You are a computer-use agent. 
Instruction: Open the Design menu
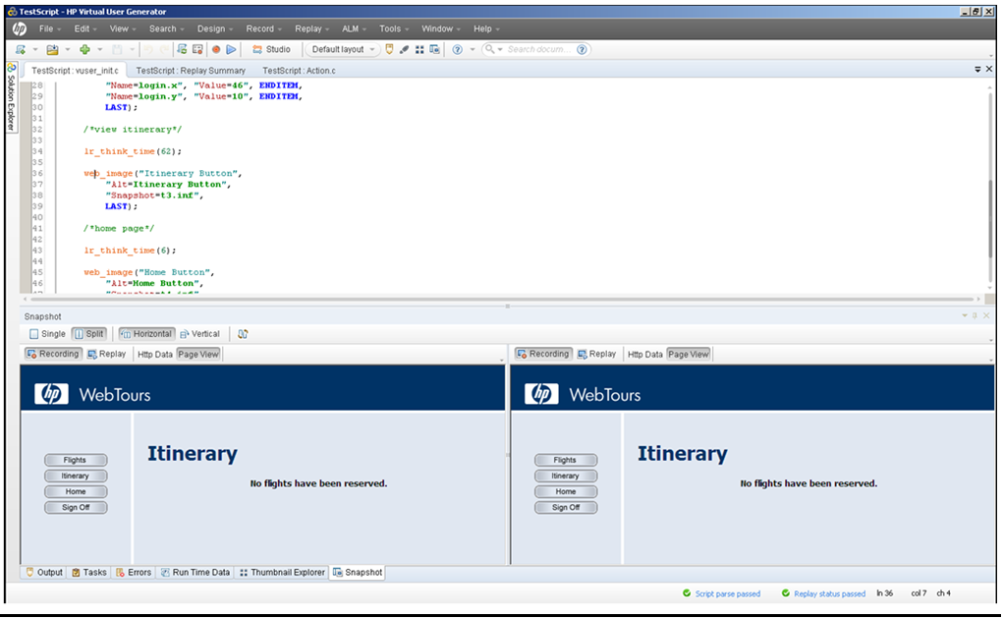click(x=215, y=28)
